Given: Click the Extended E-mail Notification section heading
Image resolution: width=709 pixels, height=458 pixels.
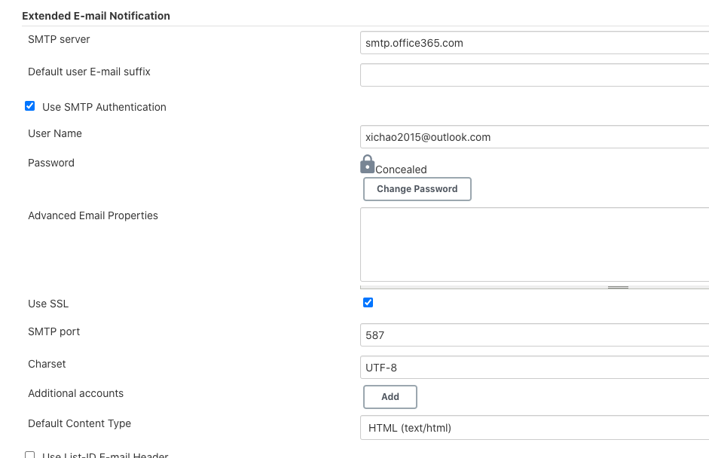Looking at the screenshot, I should pyautogui.click(x=96, y=16).
